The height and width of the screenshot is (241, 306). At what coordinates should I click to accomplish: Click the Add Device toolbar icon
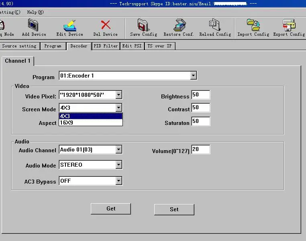coord(34,25)
